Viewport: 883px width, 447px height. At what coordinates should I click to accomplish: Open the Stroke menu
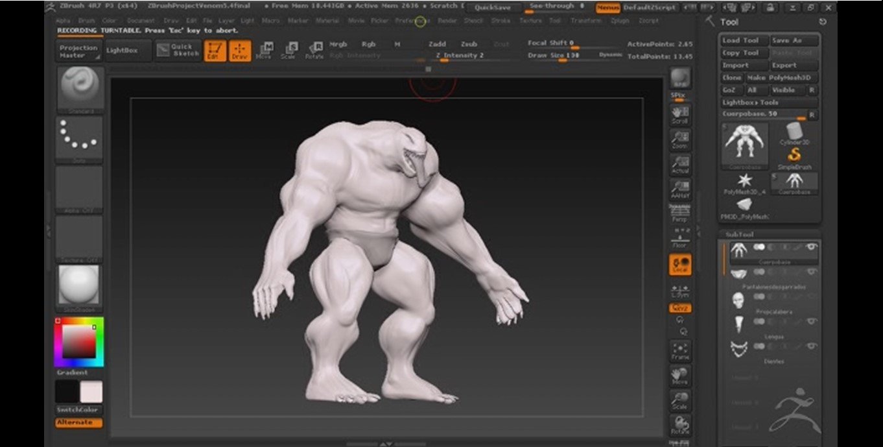pos(500,21)
